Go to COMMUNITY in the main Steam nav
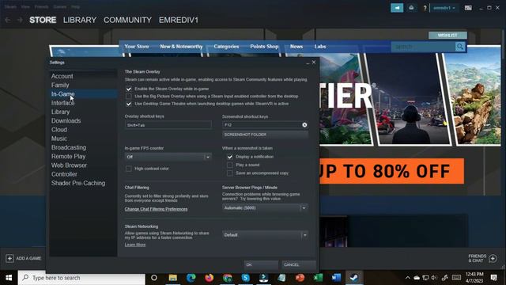The width and height of the screenshot is (506, 285). pos(127,20)
